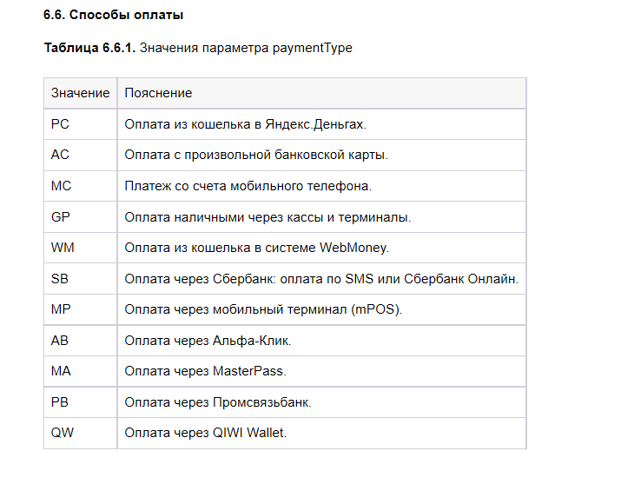Click the table caption 'Таблица 6.6.1.'

[x=89, y=48]
